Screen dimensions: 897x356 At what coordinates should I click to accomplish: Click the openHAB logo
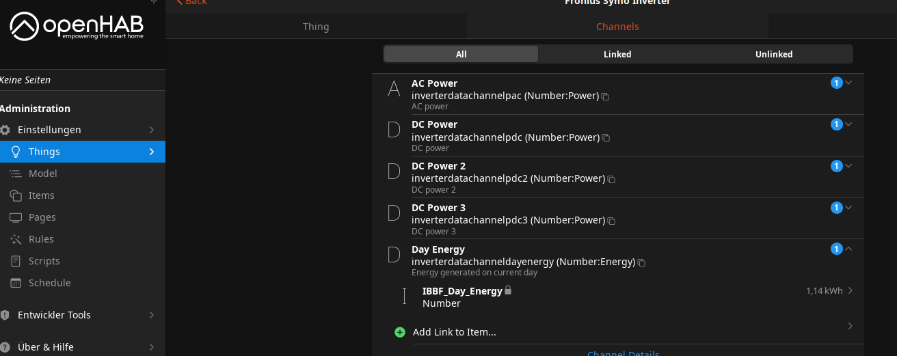click(77, 26)
